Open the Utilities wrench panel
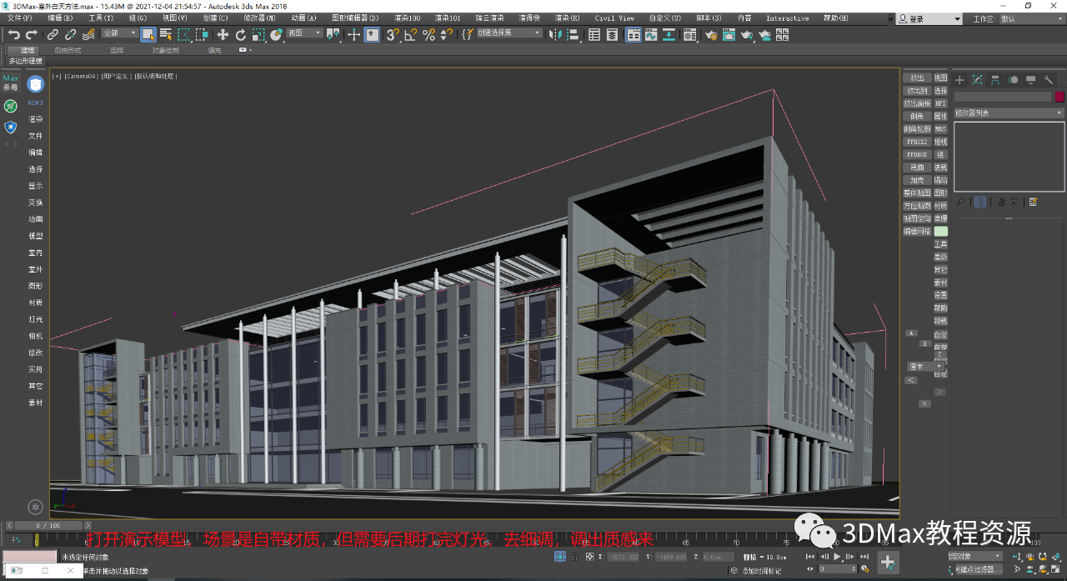Screen dimensions: 1067x581 (x=1049, y=80)
